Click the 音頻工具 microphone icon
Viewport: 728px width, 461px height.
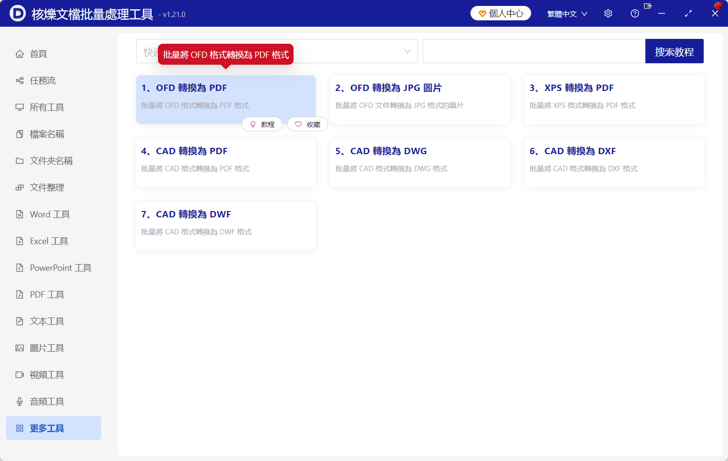tap(19, 401)
